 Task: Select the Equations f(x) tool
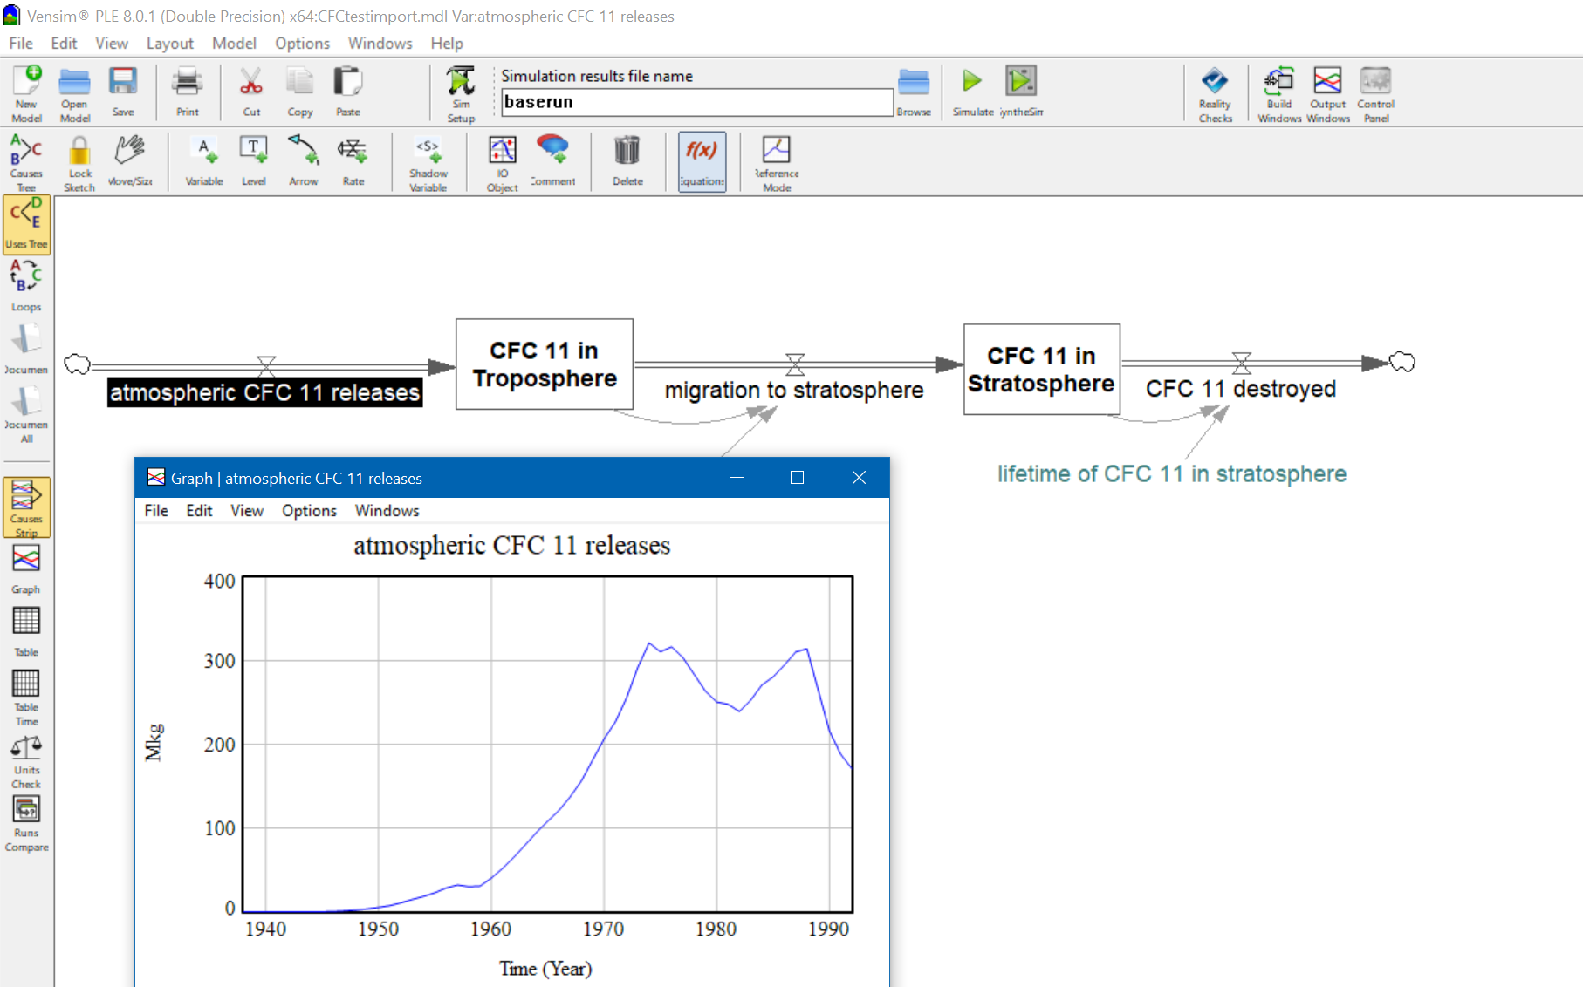(x=702, y=161)
